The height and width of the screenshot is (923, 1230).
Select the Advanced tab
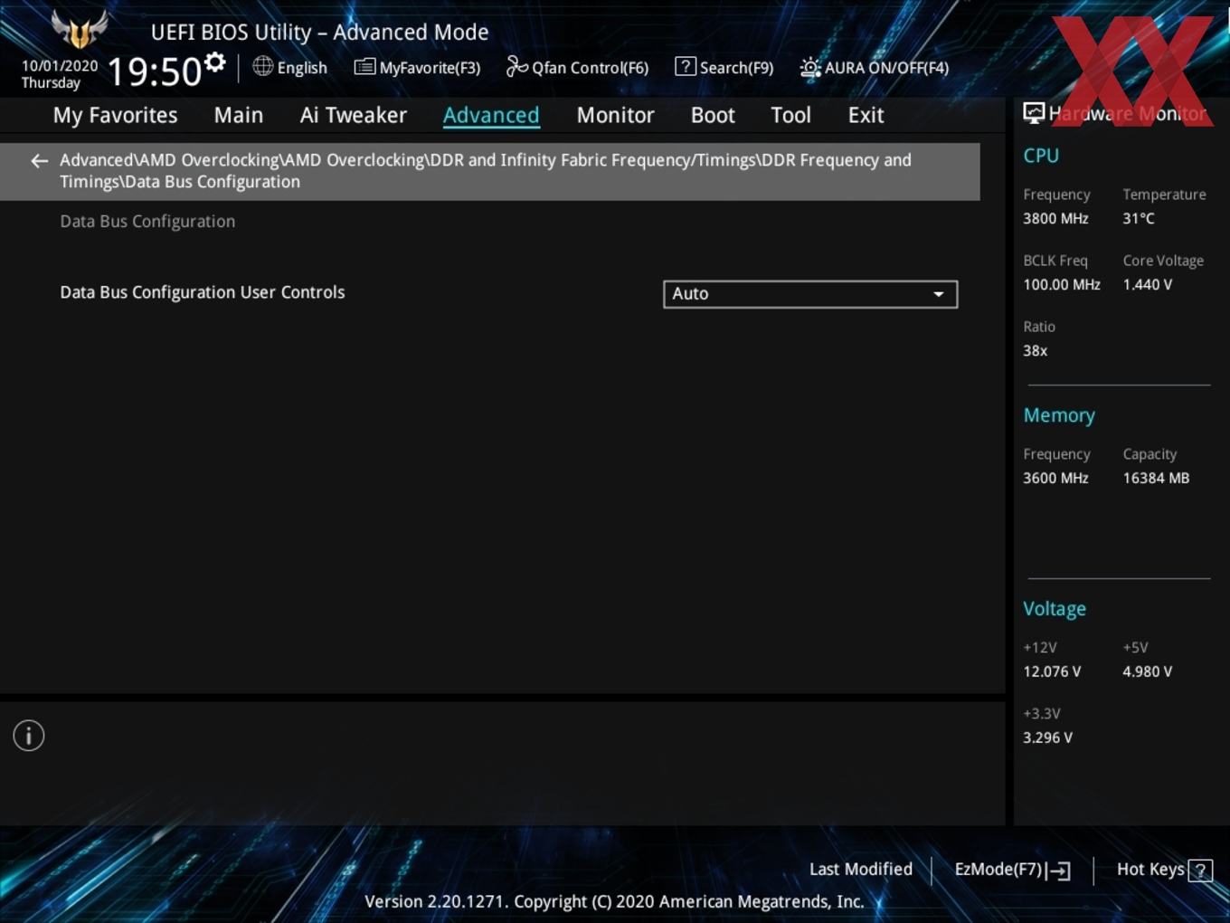point(491,115)
